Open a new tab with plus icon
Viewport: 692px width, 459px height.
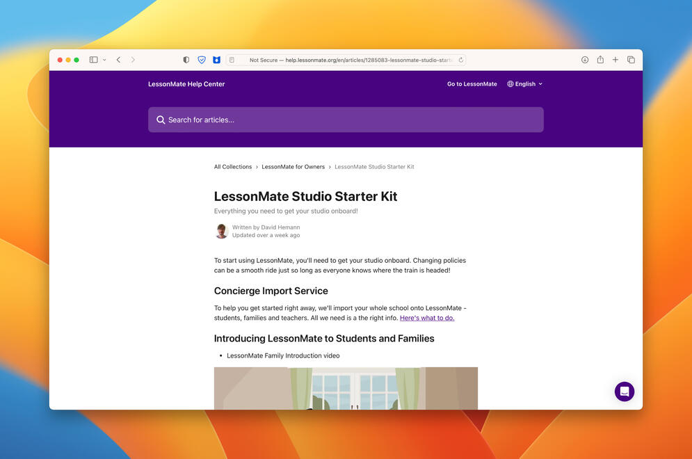615,60
